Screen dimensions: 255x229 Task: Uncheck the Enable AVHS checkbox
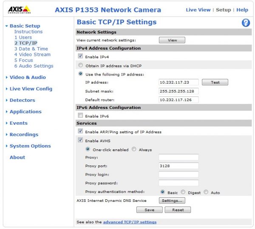click(80, 140)
